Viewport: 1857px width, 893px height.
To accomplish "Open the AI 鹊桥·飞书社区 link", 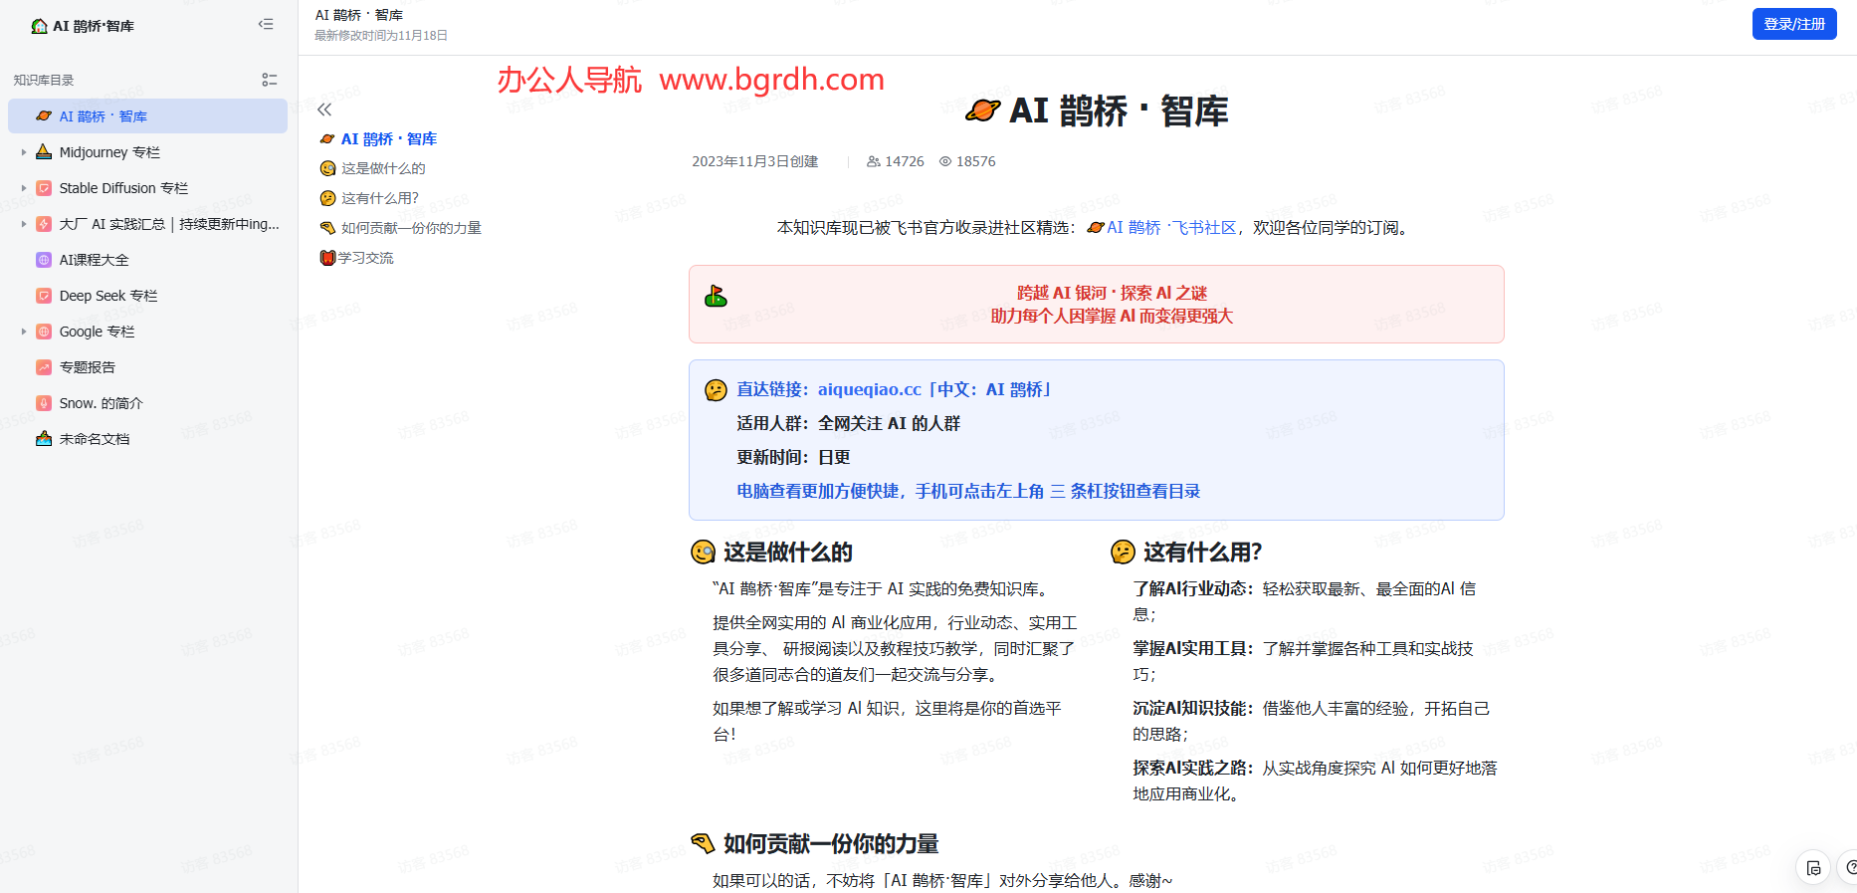I will [x=1171, y=228].
